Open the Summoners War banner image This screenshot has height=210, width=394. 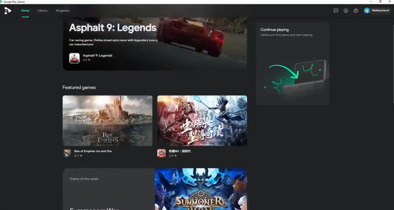[201, 189]
